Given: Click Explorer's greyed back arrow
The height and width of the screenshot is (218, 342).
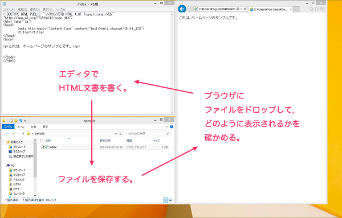Looking at the screenshot, I should point(6,134).
